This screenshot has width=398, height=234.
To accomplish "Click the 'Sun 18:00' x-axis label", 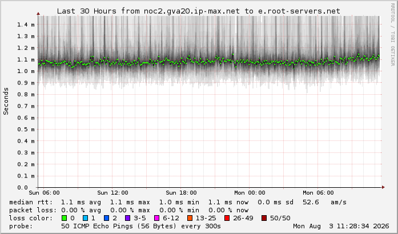I will (x=181, y=193).
